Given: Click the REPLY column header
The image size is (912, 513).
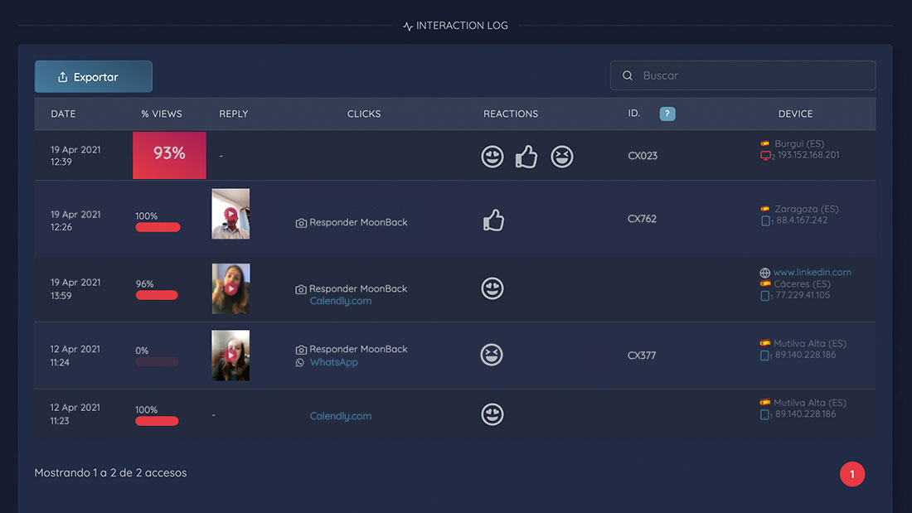Looking at the screenshot, I should click(x=233, y=114).
